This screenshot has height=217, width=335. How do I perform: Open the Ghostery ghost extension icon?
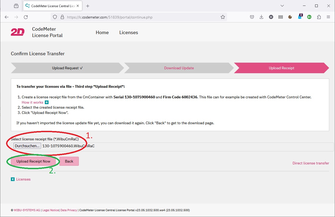click(300, 17)
